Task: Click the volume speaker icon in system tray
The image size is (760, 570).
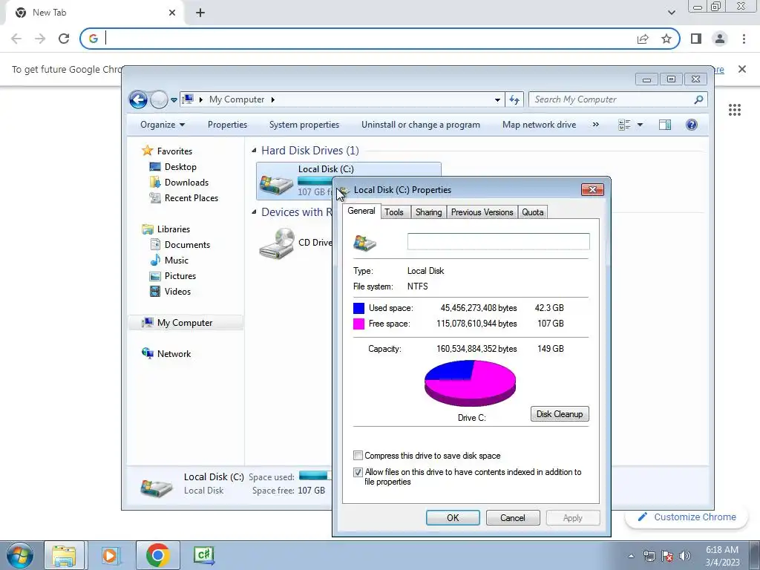Action: [684, 556]
